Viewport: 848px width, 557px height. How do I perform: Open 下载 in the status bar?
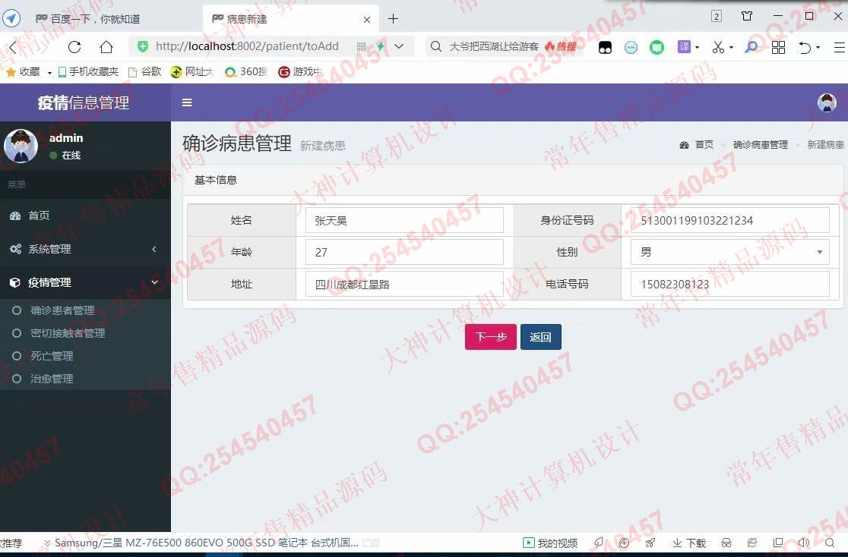click(689, 543)
